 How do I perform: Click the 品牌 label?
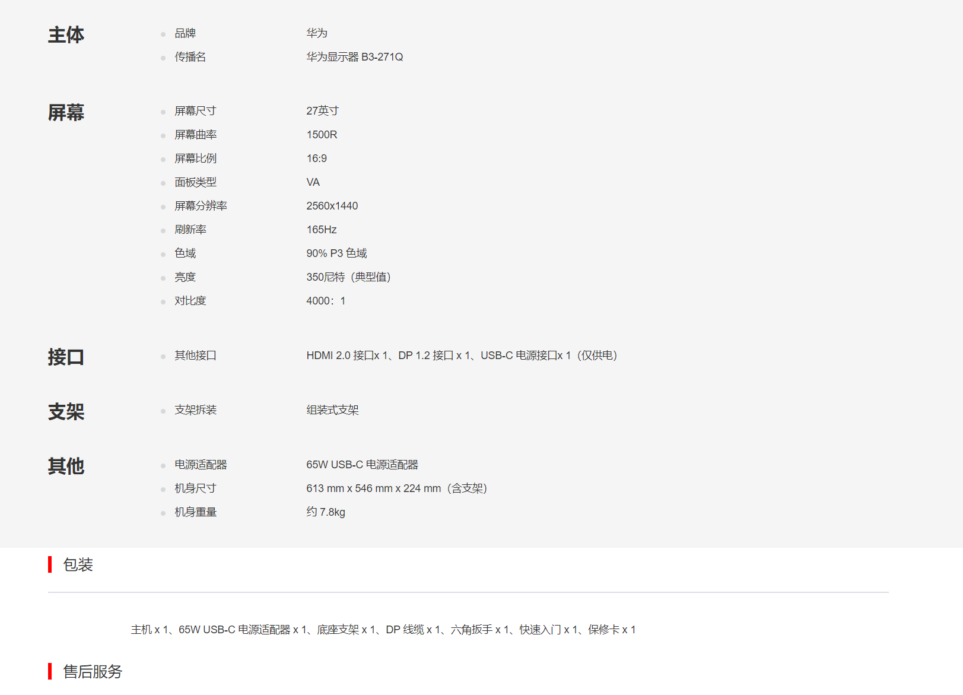pyautogui.click(x=185, y=33)
